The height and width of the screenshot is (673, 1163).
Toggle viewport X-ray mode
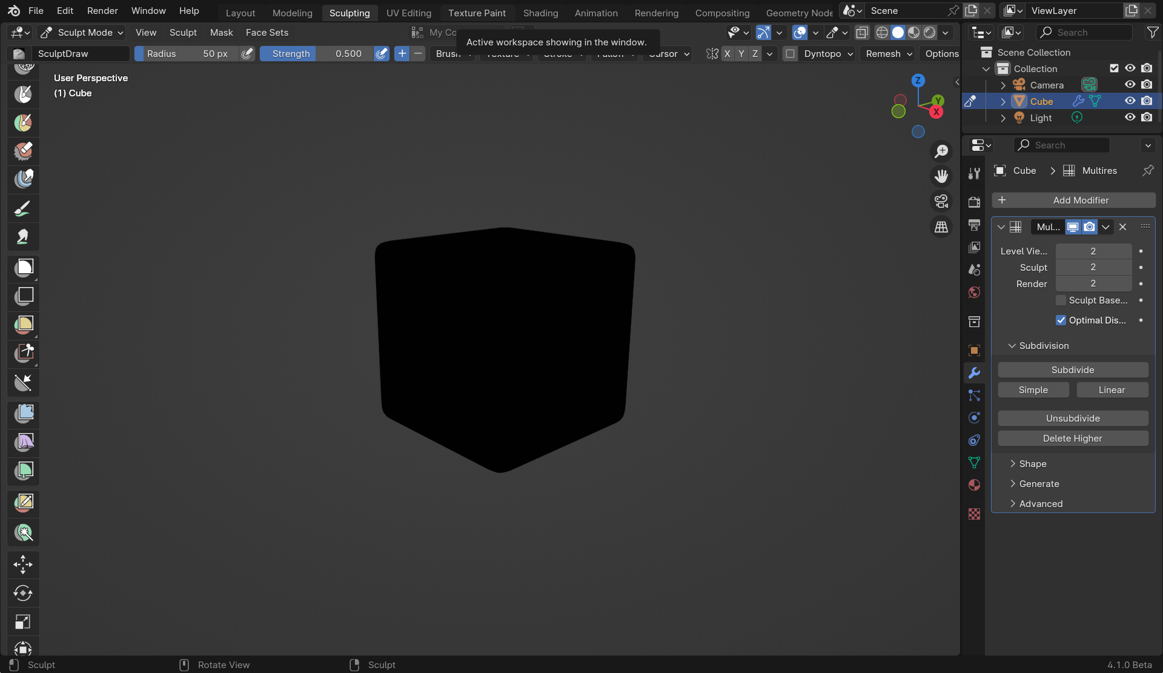tap(862, 33)
